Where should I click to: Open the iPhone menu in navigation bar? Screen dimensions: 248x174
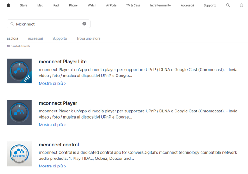[x=73, y=5]
